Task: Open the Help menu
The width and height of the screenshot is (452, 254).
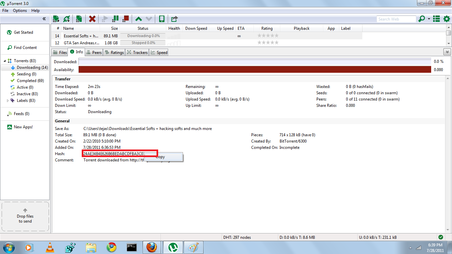Action: click(35, 11)
